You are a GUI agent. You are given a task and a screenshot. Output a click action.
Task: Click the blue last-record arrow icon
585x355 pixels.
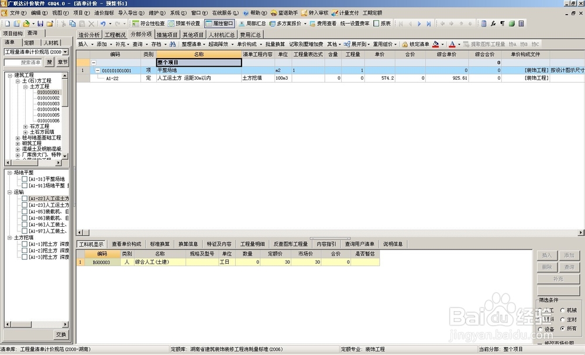[429, 23]
